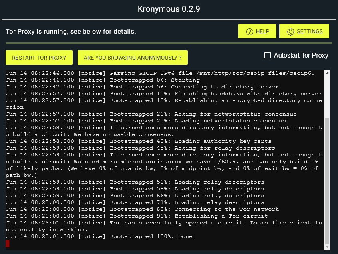This screenshot has height=254, width=338.
Task: Click 'We have no usable consensus' text
Action: pyautogui.click(x=124, y=134)
